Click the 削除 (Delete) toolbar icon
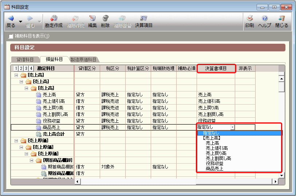Screen dimensions: 296x196 click(x=105, y=21)
